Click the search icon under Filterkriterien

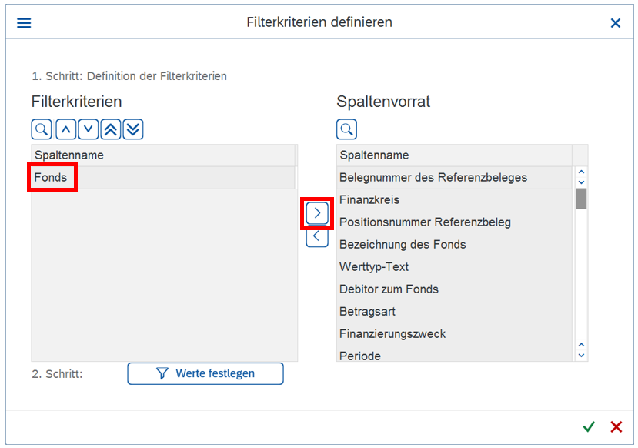click(x=42, y=129)
